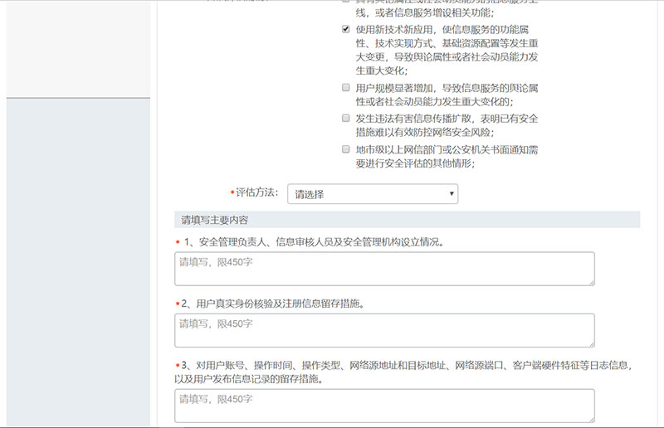This screenshot has height=428, width=664.
Task: Grab resize handle of question 1 textarea
Action: point(592,282)
